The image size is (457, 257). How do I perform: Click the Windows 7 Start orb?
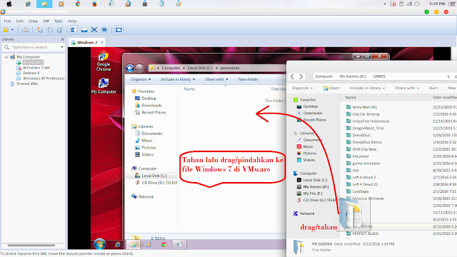pos(99,244)
